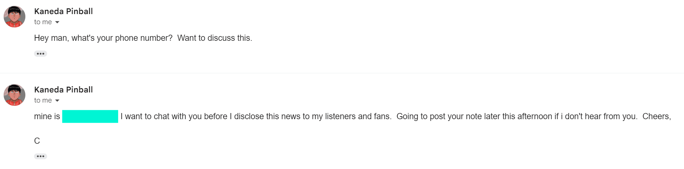Click the cyan redacted block after "mine is"
The width and height of the screenshot is (684, 169).
click(x=90, y=116)
